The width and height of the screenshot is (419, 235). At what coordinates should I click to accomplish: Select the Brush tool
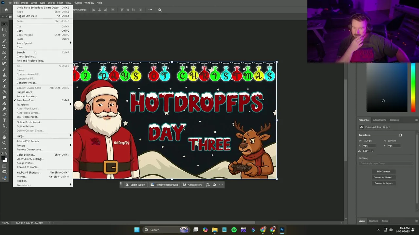4,69
